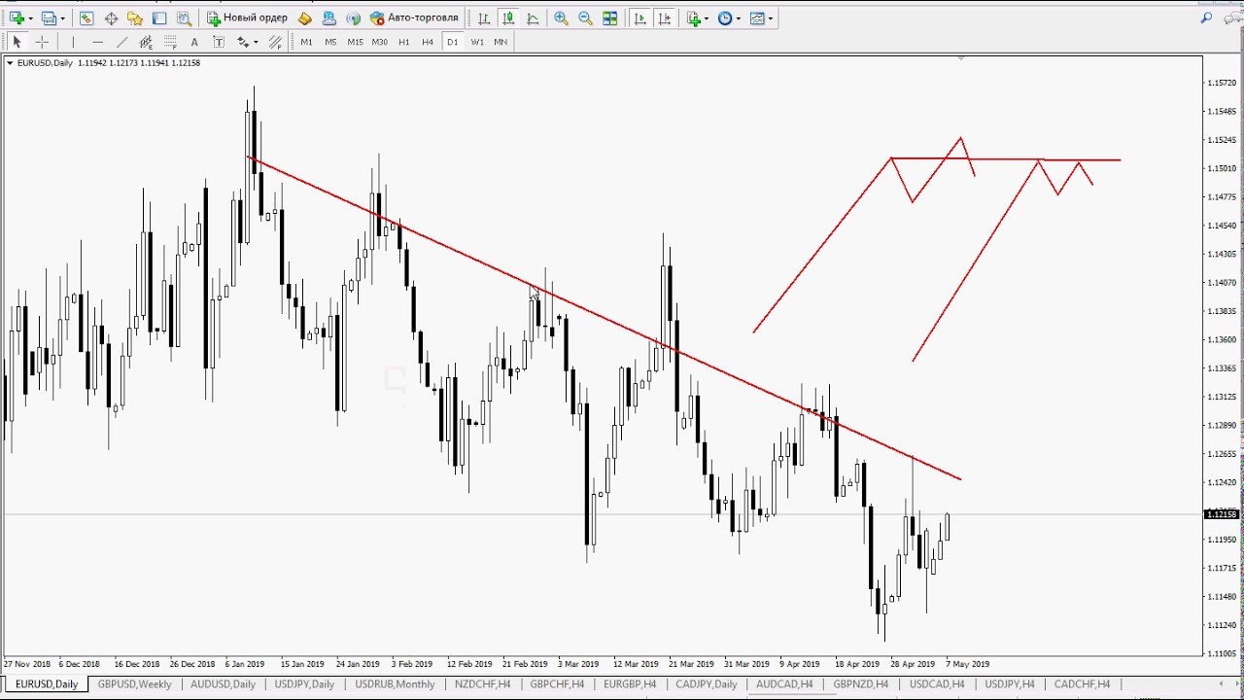Set timeframe to M1
This screenshot has height=700, width=1244.
click(306, 42)
